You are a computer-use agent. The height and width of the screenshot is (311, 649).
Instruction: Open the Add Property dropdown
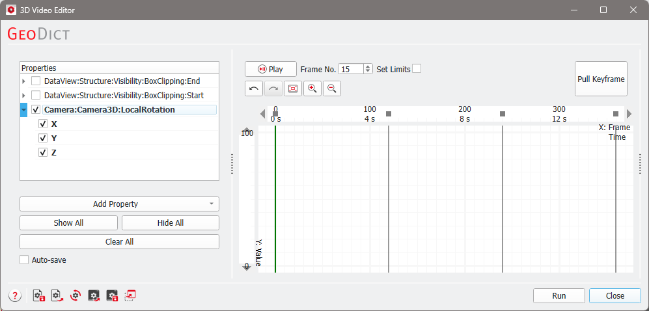click(x=119, y=204)
